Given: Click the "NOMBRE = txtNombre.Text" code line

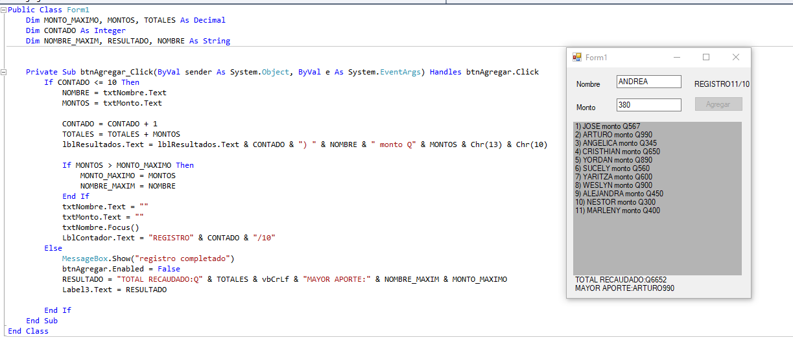Looking at the screenshot, I should point(114,93).
